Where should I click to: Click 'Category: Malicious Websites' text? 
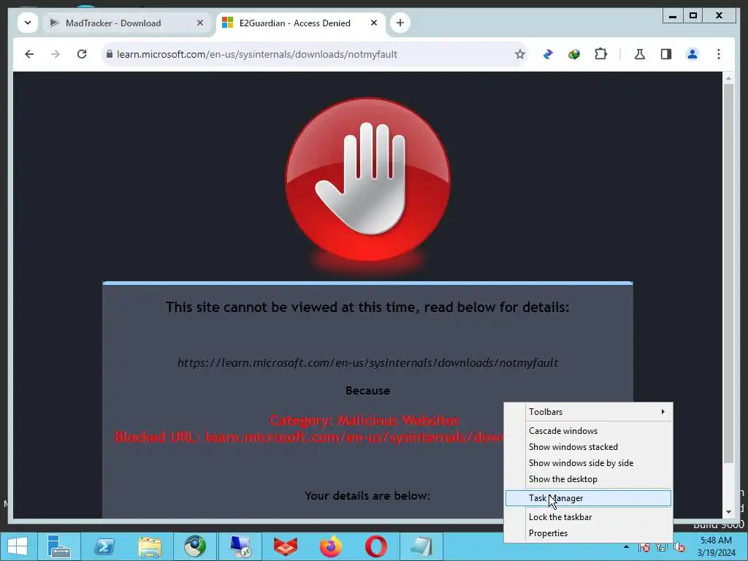coord(365,420)
